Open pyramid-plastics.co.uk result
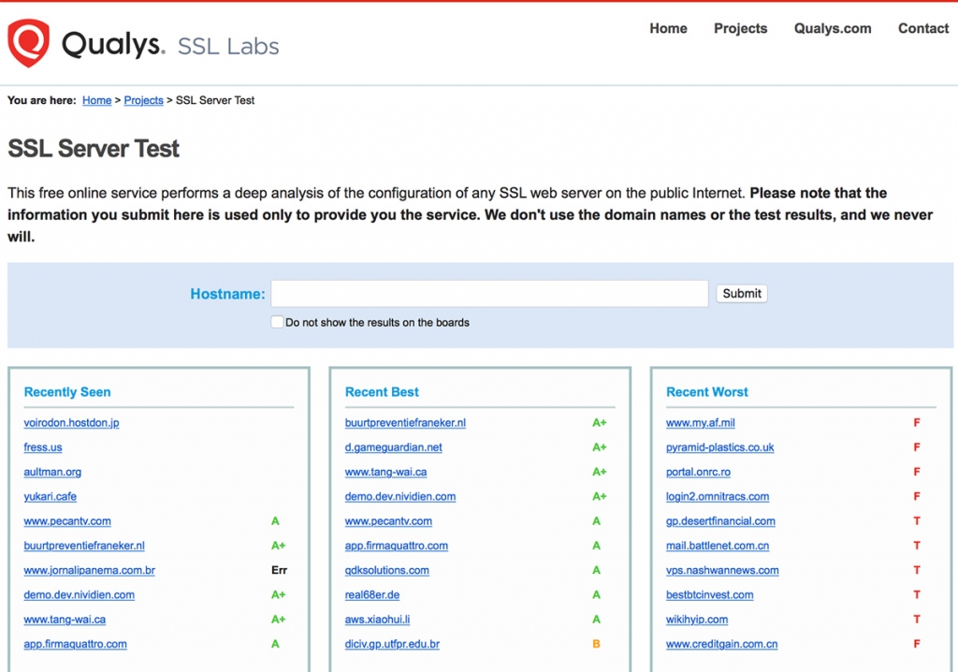The height and width of the screenshot is (672, 958). (x=721, y=447)
